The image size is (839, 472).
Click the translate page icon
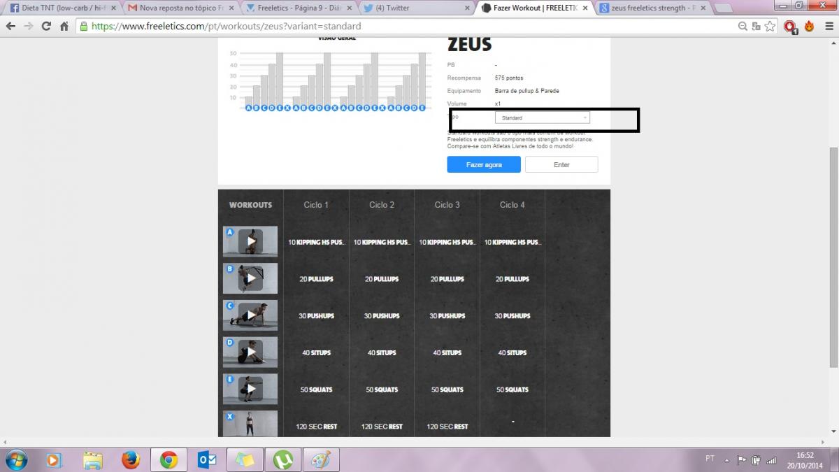tap(756, 26)
